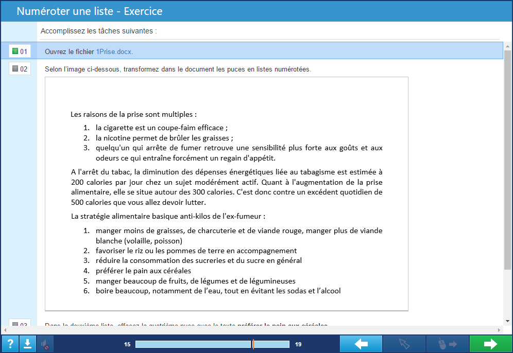The width and height of the screenshot is (513, 353).
Task: Click 'favoriser le riz ou les pommes' item
Action: [196, 251]
